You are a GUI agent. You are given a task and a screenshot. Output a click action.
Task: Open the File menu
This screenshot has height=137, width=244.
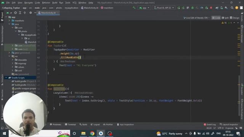tap(8, 3)
